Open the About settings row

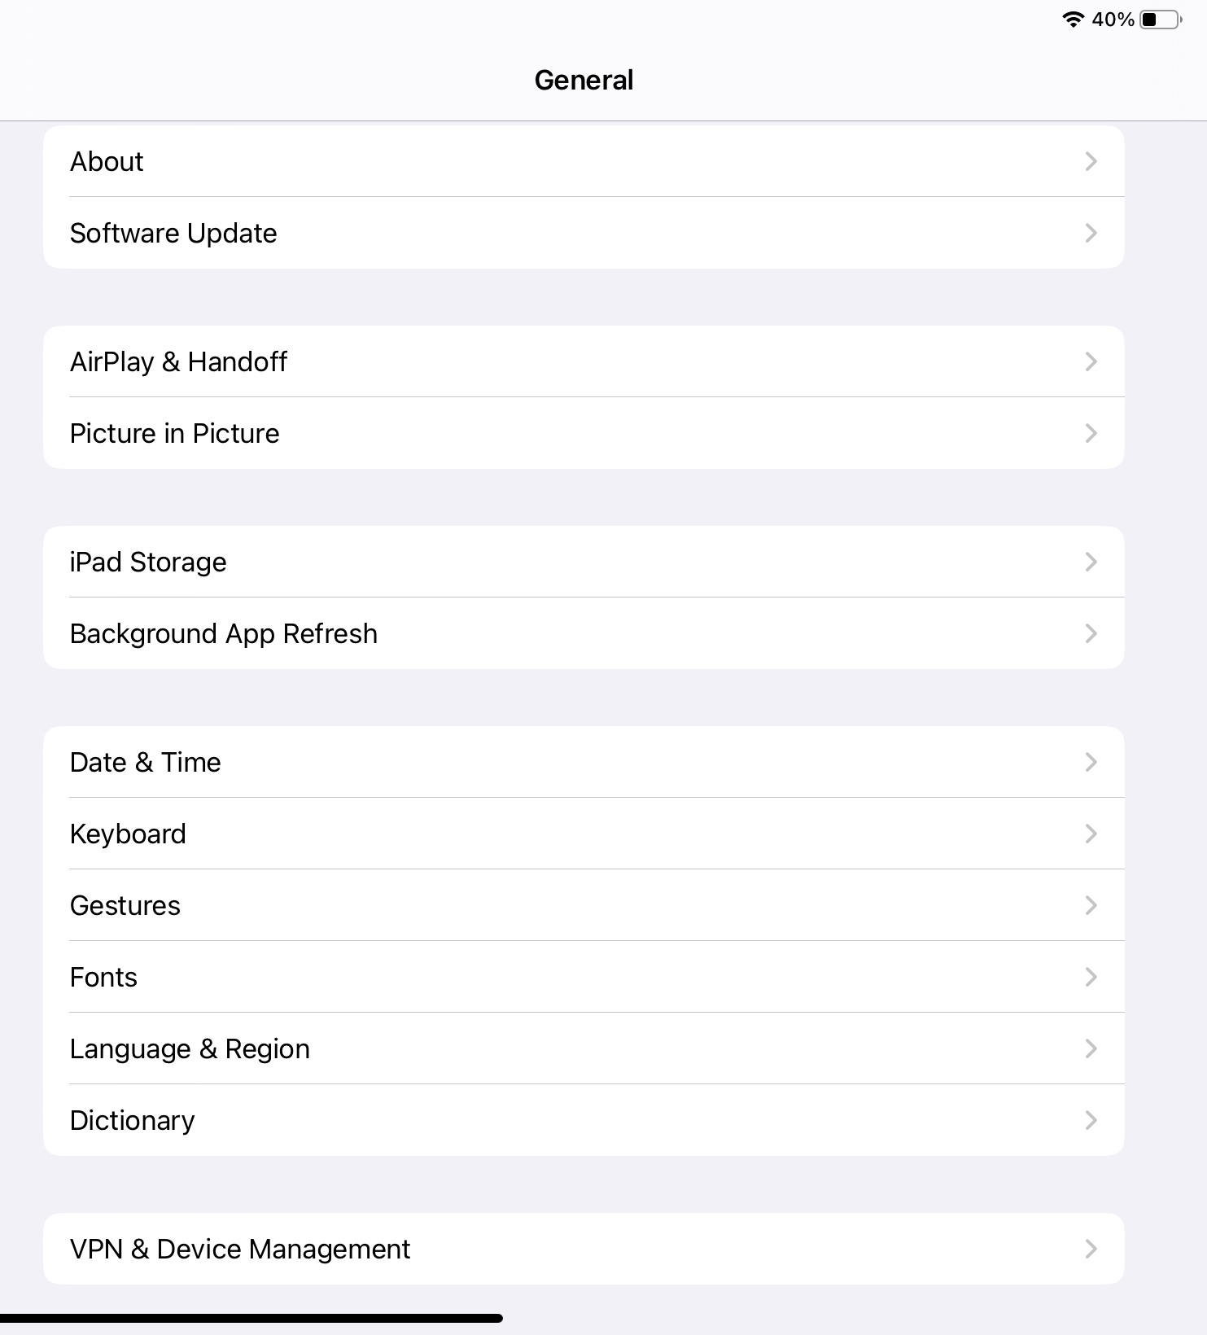(x=584, y=161)
